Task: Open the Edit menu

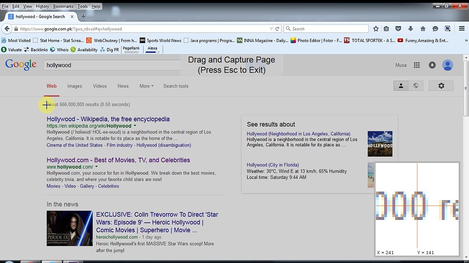Action: pyautogui.click(x=16, y=6)
